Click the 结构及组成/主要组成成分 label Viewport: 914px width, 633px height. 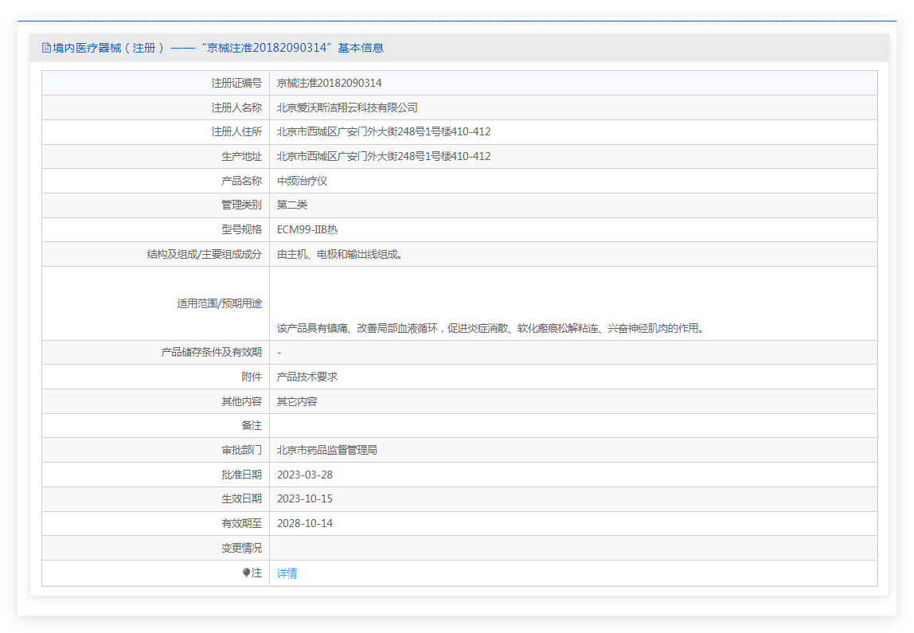point(205,255)
